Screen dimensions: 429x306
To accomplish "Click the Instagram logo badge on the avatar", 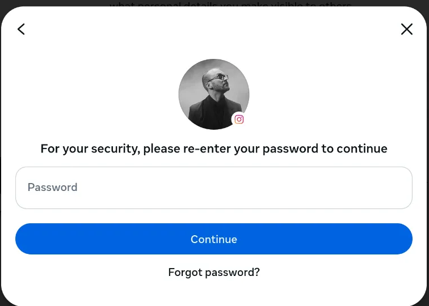I will point(239,120).
